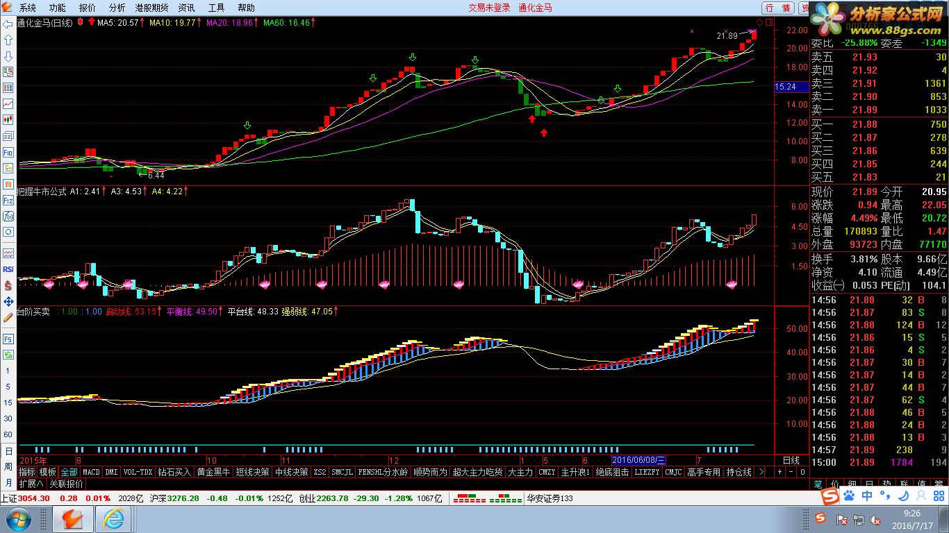This screenshot has width=949, height=533.
Task: Click the - button beside indicator tabs
Action: pos(791,472)
